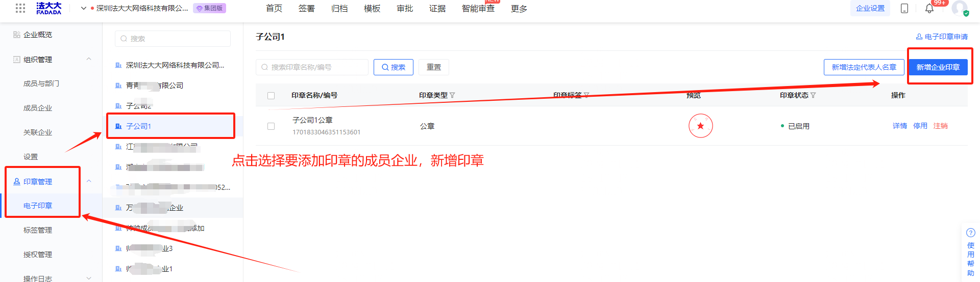Click the seal name search field
Screen dimensions: 980x282
pos(312,67)
